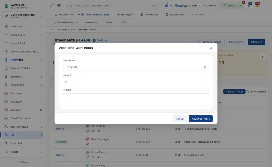Open the help question mark icon
The width and height of the screenshot is (272, 167).
tap(265, 6)
